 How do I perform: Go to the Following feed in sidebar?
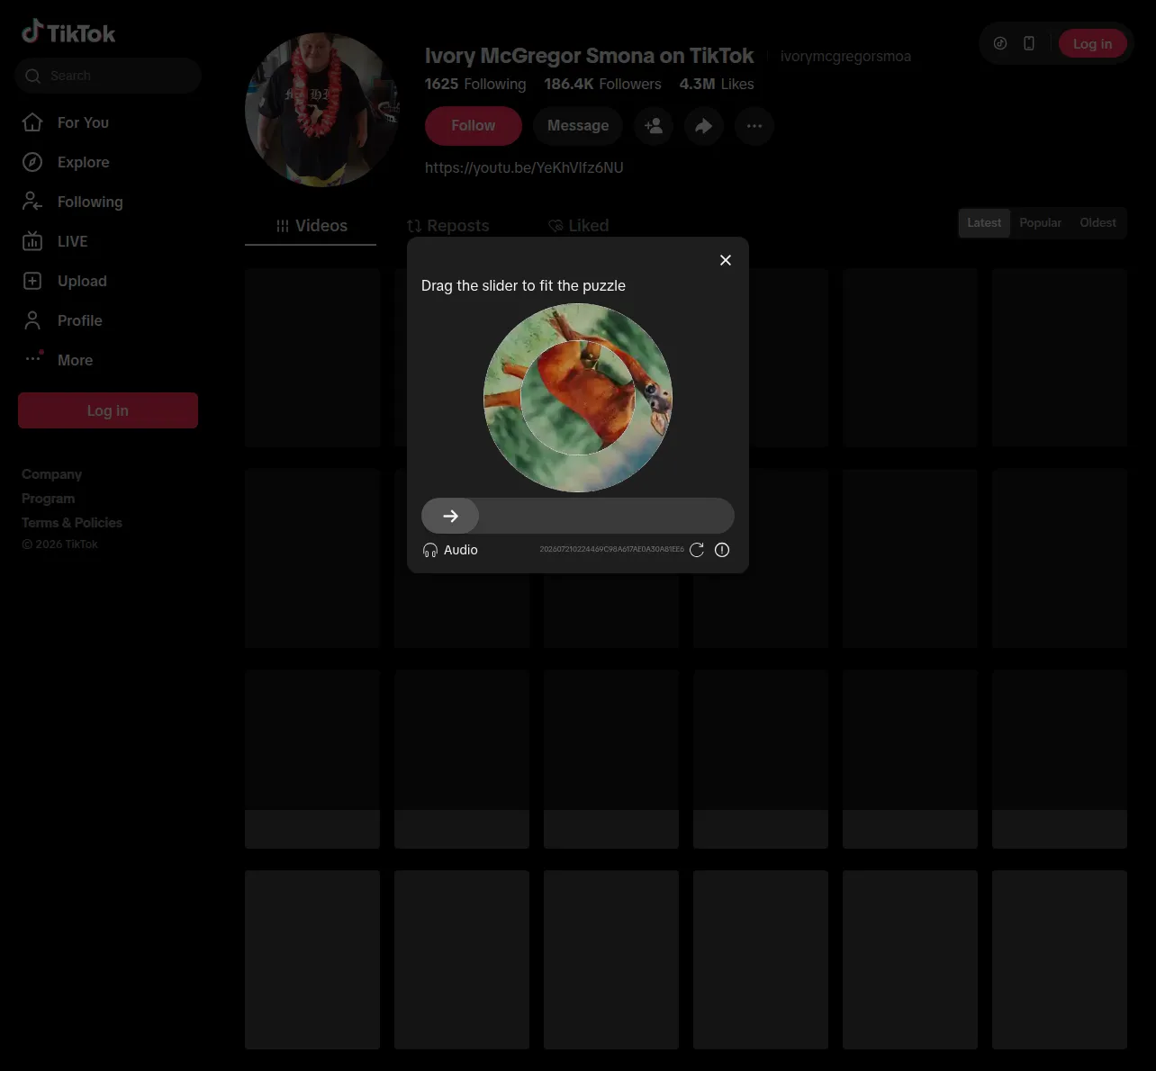(72, 202)
